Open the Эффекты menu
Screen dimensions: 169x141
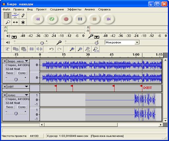[74, 10]
